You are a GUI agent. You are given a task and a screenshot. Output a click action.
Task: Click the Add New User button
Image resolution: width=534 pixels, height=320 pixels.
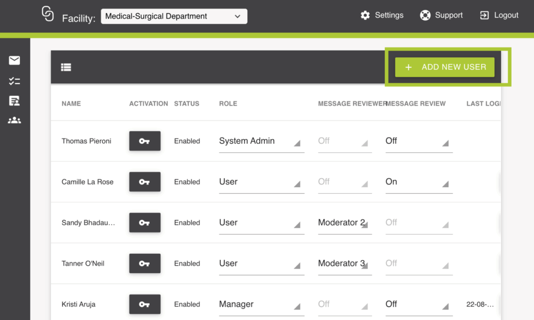[x=445, y=67]
